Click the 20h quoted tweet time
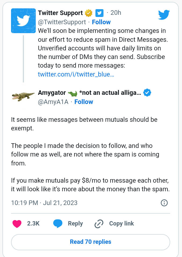This screenshot has width=182, height=257. click(x=116, y=13)
